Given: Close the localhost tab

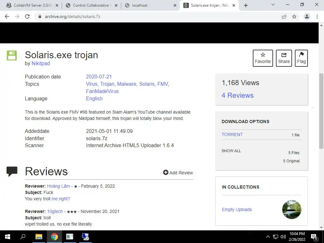Looking at the screenshot, I should pos(175,5).
